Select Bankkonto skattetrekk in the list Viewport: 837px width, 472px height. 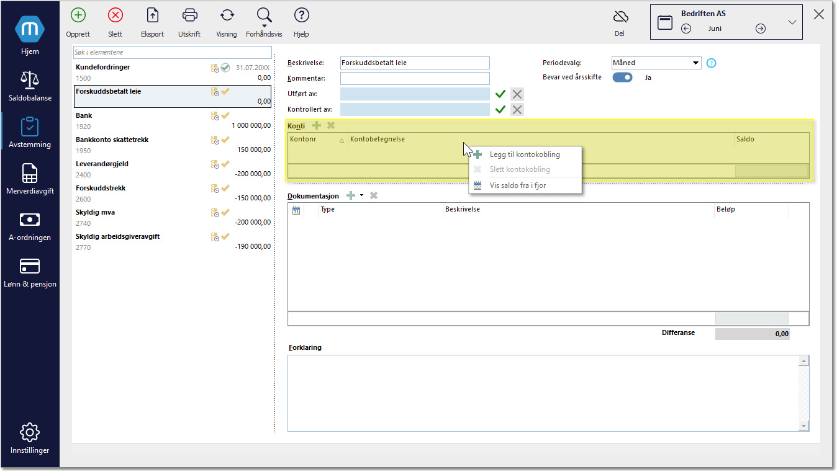tap(173, 145)
